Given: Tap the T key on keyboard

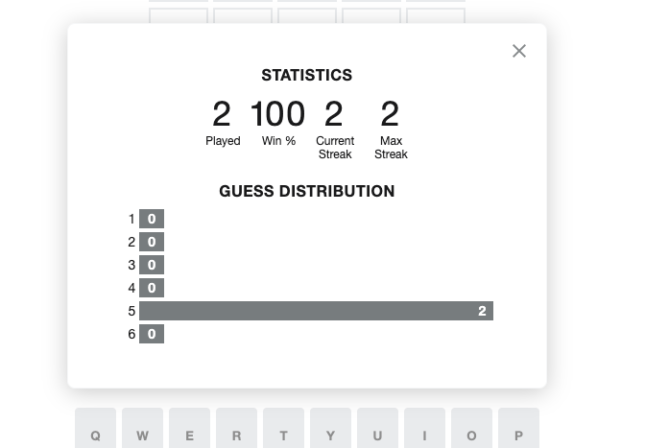Looking at the screenshot, I should point(283,428).
